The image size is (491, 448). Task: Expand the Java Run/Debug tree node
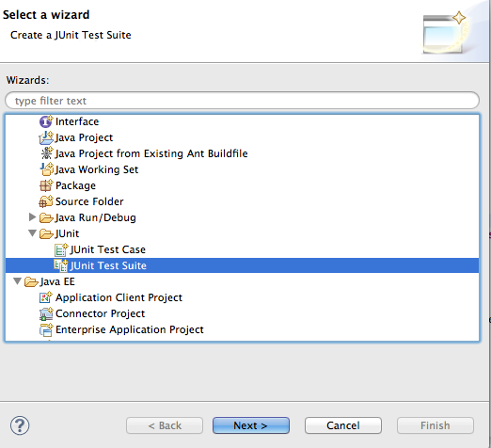coord(32,216)
